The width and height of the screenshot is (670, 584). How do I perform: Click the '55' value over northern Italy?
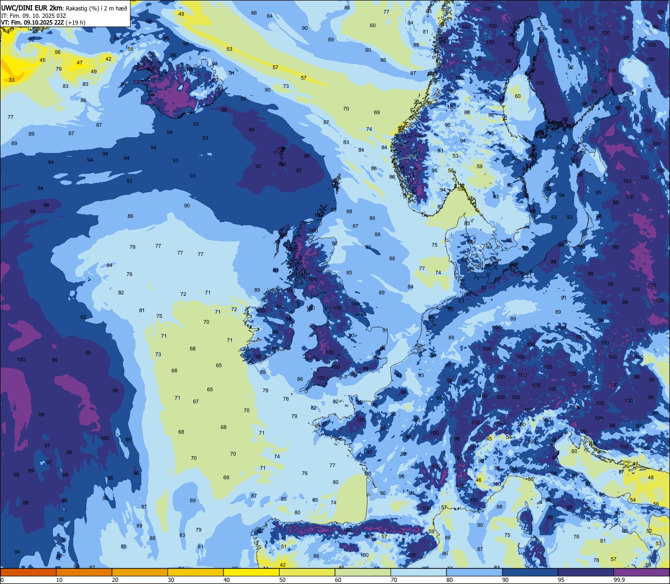[531, 479]
